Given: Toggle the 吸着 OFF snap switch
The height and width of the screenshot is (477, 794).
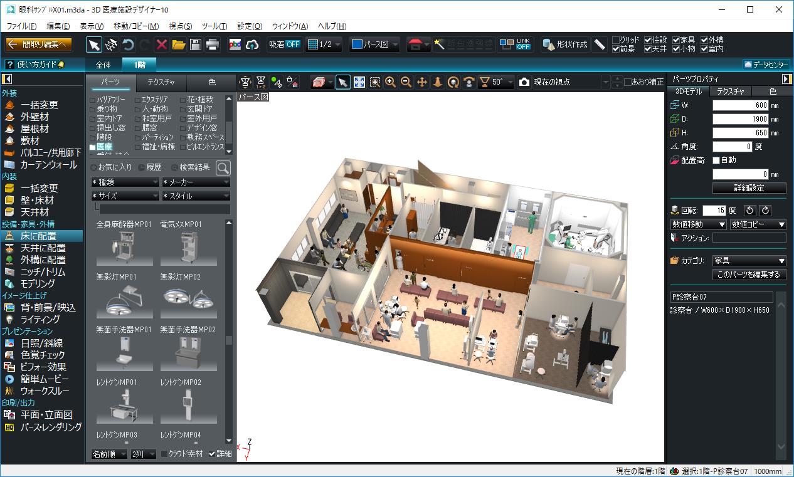Looking at the screenshot, I should point(284,45).
